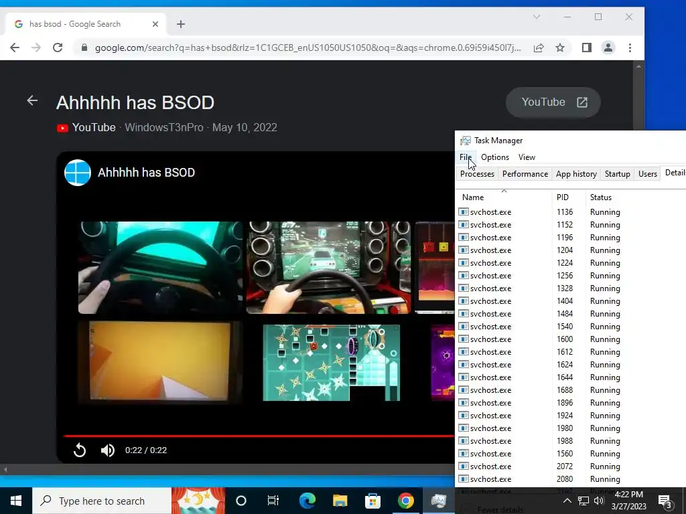Open Task View on the taskbar

tap(273, 501)
